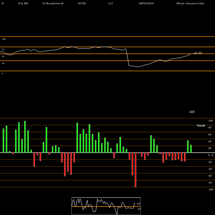Image resolution: width=215 pixels, height=215 pixels.
Task: Click the 50 level label on RSI axis
Action: pyautogui.click(x=3, y=56)
